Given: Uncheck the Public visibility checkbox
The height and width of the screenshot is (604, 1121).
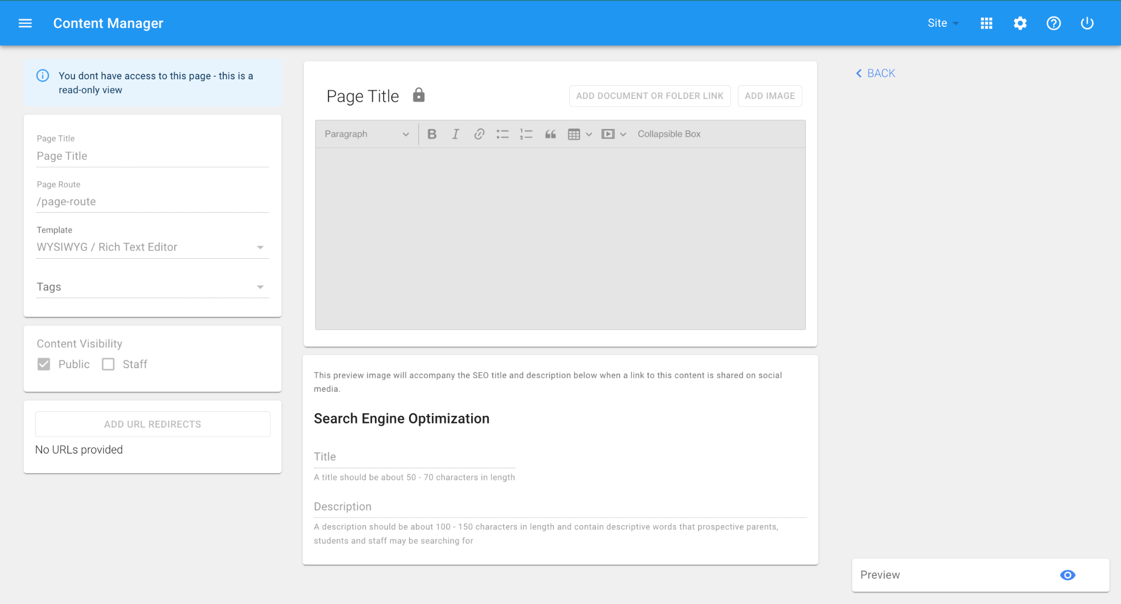Looking at the screenshot, I should 44,364.
